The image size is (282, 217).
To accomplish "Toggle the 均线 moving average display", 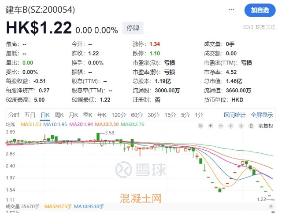I will click(11, 125).
